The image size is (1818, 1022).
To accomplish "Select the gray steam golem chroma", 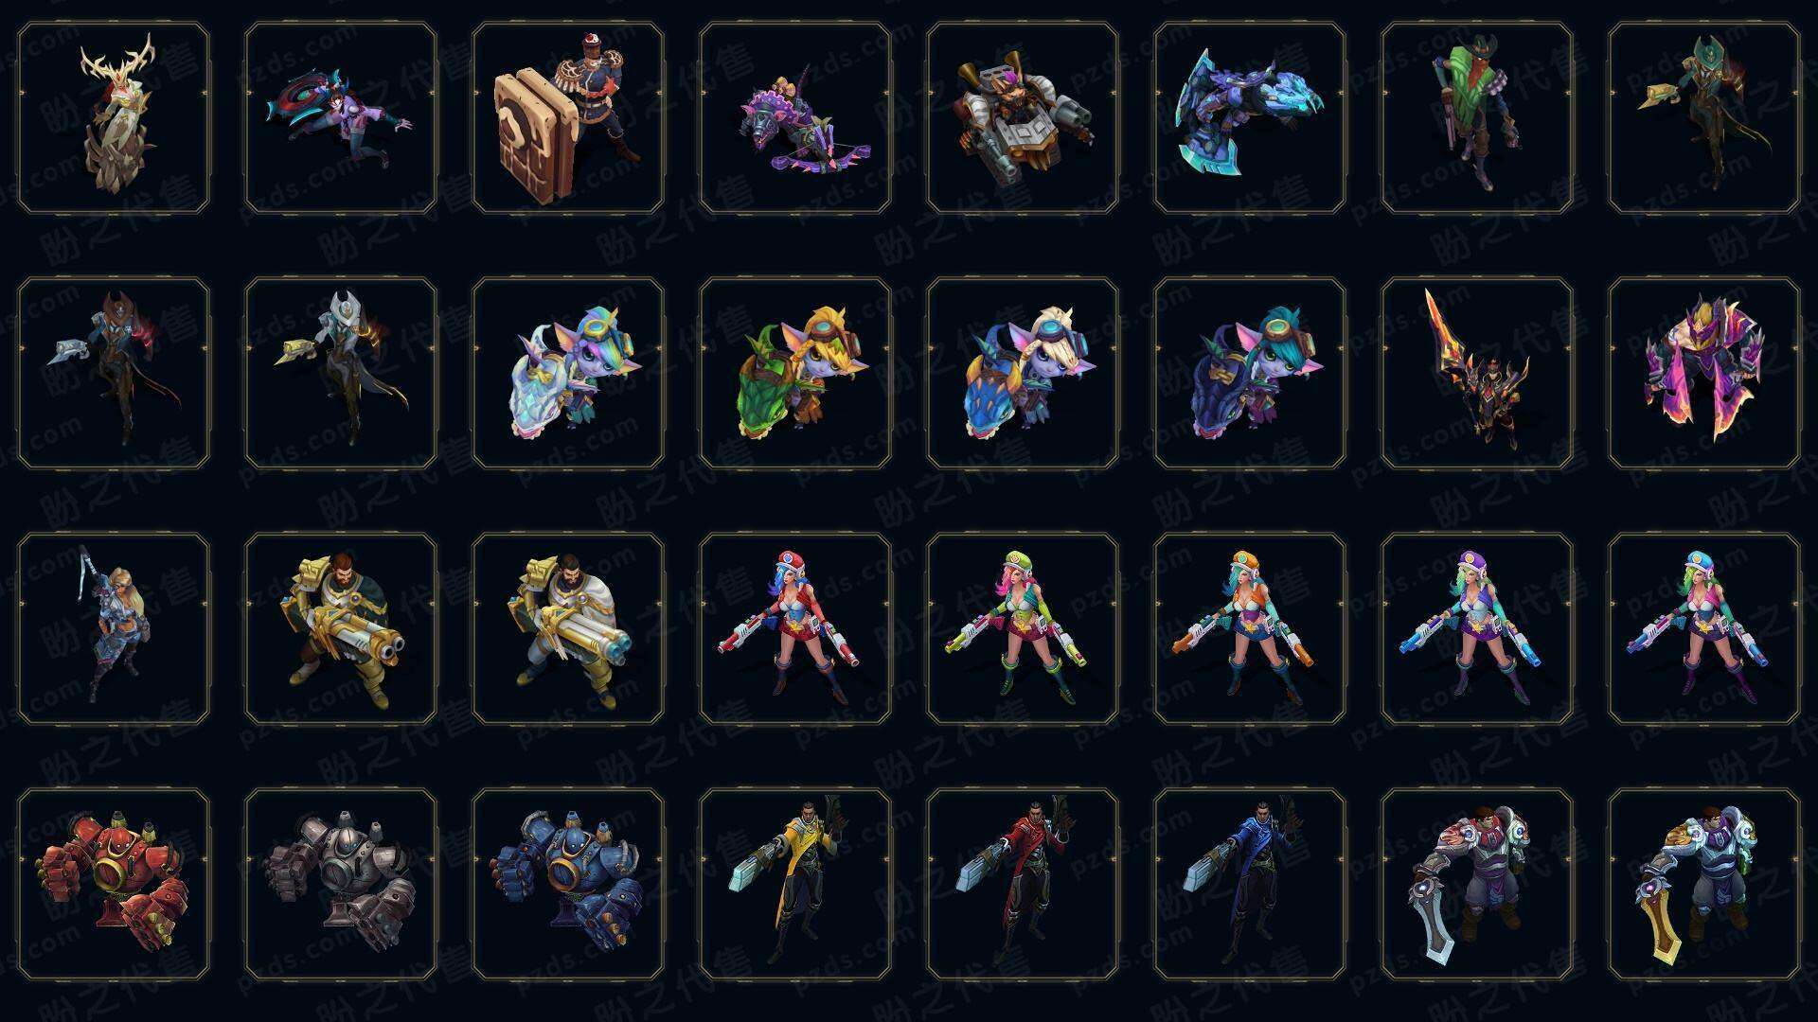I will (341, 884).
